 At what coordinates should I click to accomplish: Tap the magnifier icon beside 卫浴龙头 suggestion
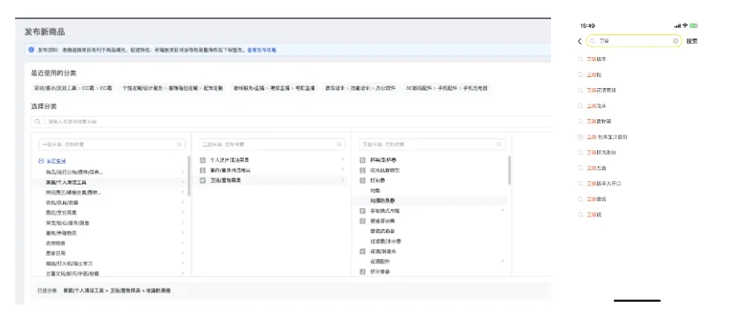point(580,106)
